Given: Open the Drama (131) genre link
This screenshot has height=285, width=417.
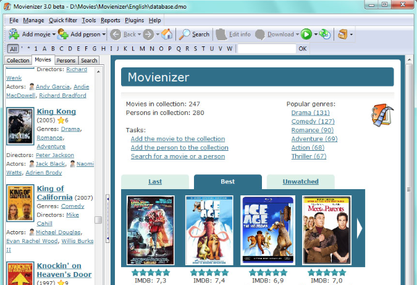Looking at the screenshot, I should click(310, 113).
